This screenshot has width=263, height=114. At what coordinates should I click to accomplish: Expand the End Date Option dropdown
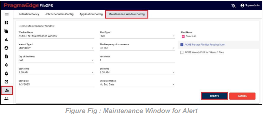point(137,85)
